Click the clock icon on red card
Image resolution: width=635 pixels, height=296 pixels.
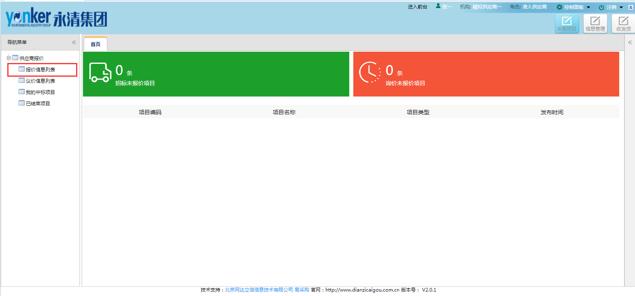pyautogui.click(x=370, y=73)
